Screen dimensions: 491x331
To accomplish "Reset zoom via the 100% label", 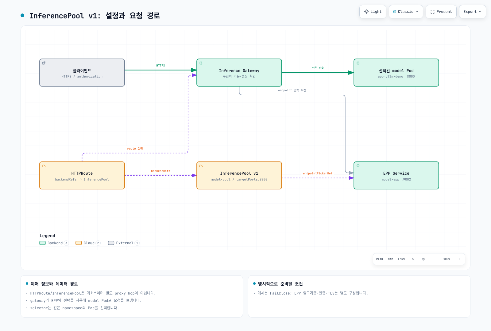I will tap(447, 259).
